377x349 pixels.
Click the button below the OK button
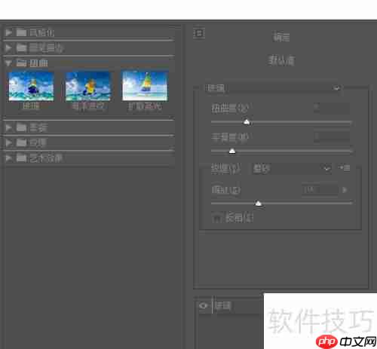tap(281, 60)
